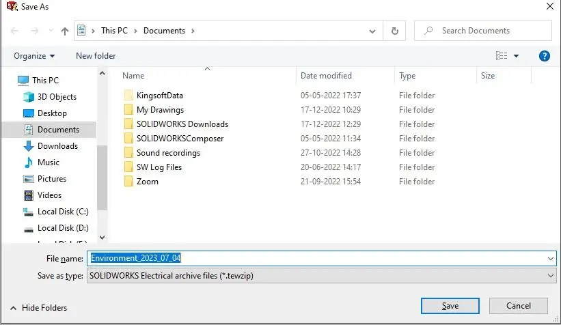Sort by Date modified column
The width and height of the screenshot is (561, 325).
click(326, 76)
